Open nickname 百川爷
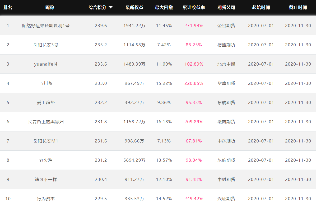This screenshot has height=207, width=316. [46, 83]
